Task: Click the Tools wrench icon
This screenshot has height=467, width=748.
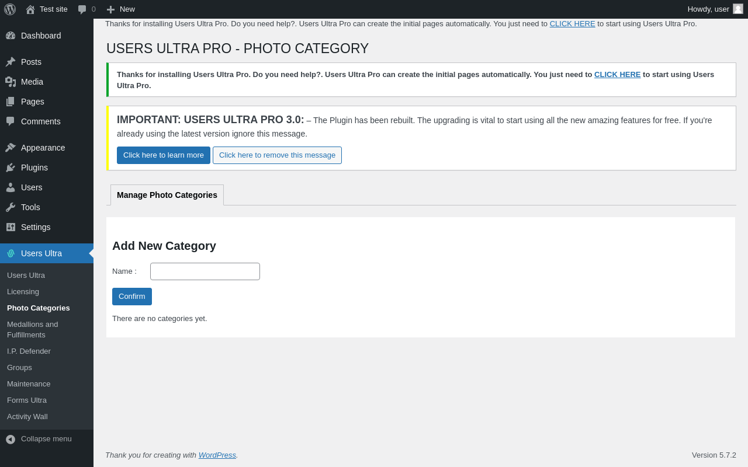Action: pos(11,207)
